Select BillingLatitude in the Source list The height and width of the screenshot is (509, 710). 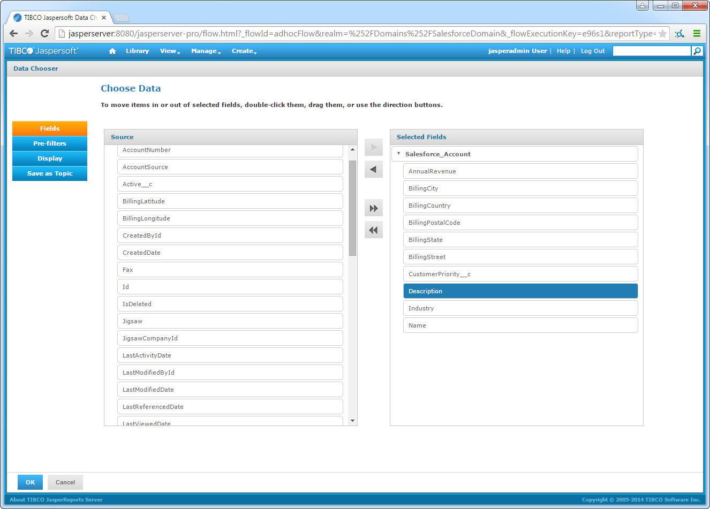pos(230,201)
